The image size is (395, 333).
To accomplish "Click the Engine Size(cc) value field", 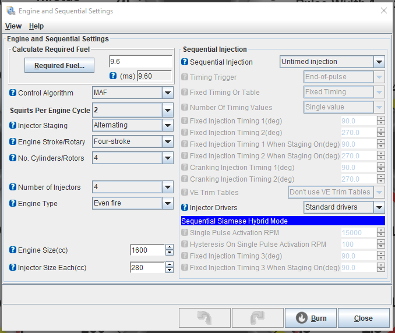I will pyautogui.click(x=147, y=250).
